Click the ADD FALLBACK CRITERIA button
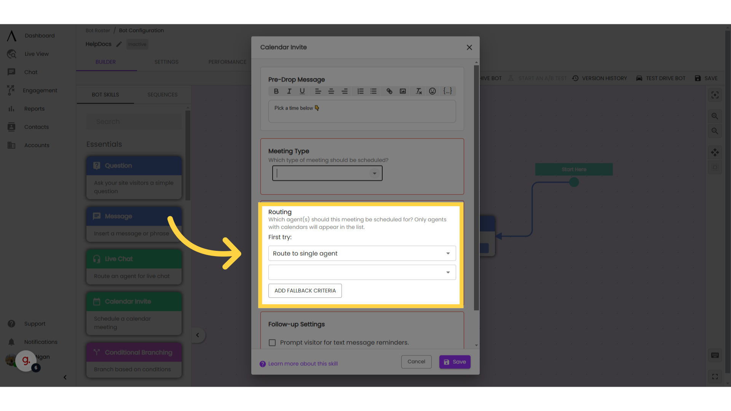The height and width of the screenshot is (411, 731). tap(305, 291)
